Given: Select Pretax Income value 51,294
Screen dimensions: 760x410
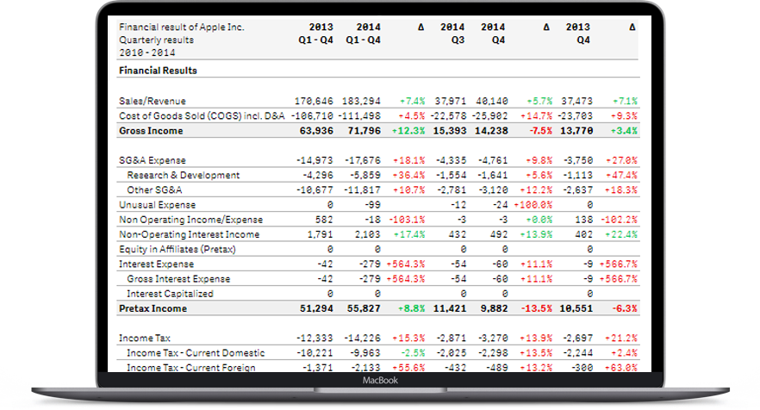Looking at the screenshot, I should (316, 308).
